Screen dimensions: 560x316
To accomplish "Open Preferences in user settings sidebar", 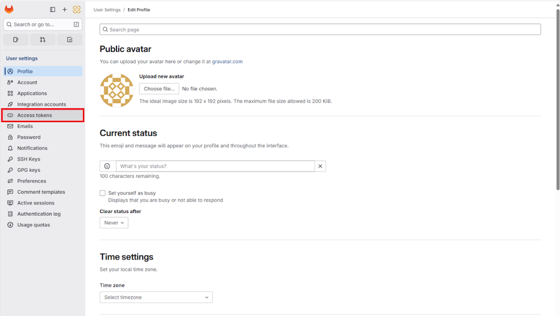I will coord(31,181).
